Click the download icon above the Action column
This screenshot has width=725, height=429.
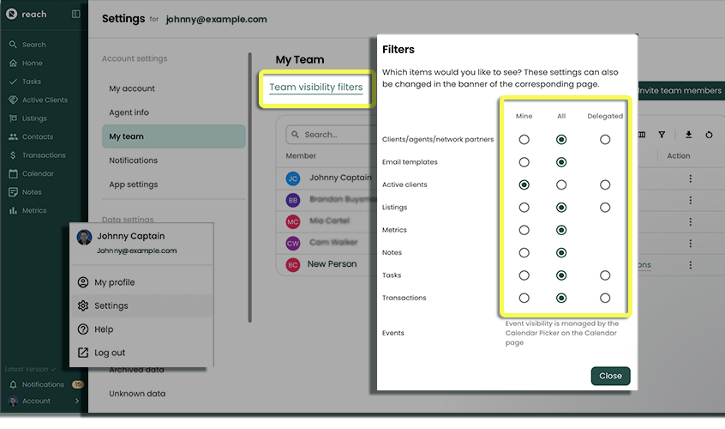tap(688, 135)
